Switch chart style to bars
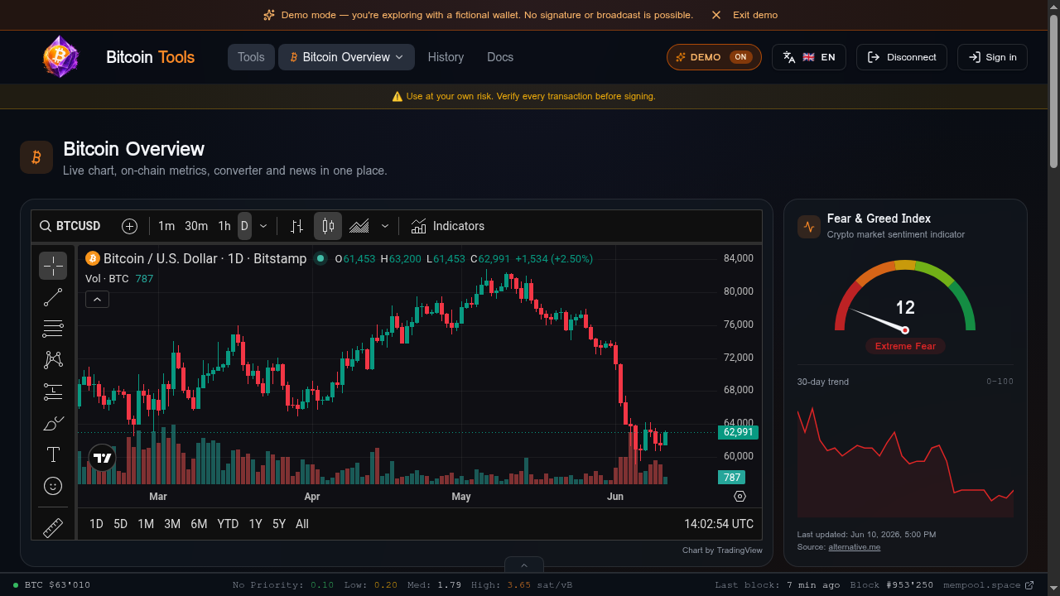The height and width of the screenshot is (596, 1060). (297, 226)
